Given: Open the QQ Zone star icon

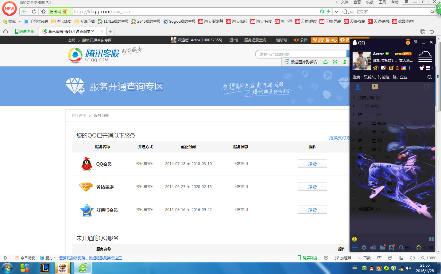Looking at the screenshot, I should [375, 68].
